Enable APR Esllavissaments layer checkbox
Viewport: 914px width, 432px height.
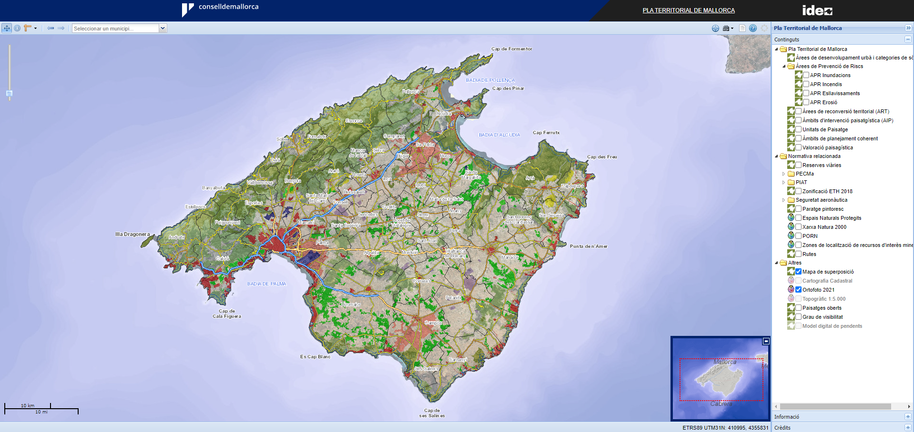(x=806, y=93)
